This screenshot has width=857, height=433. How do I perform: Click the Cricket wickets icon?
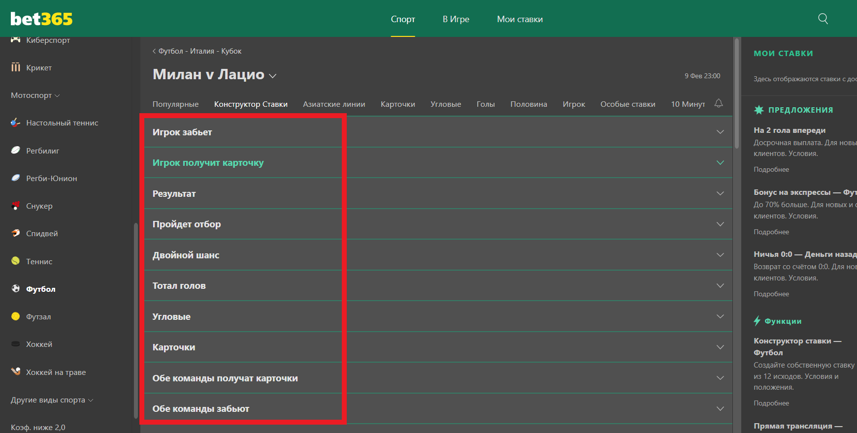(x=16, y=67)
